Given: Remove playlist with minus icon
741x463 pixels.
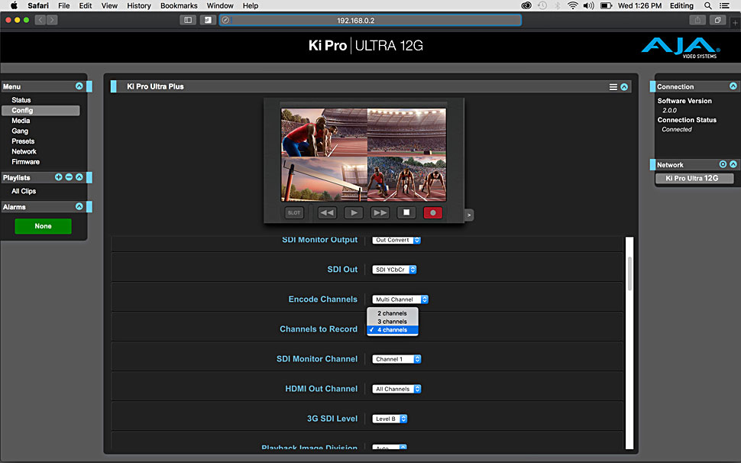Looking at the screenshot, I should point(69,177).
